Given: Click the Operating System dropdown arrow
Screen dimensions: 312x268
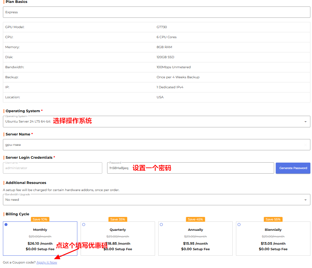Looking at the screenshot, I should (x=305, y=122).
